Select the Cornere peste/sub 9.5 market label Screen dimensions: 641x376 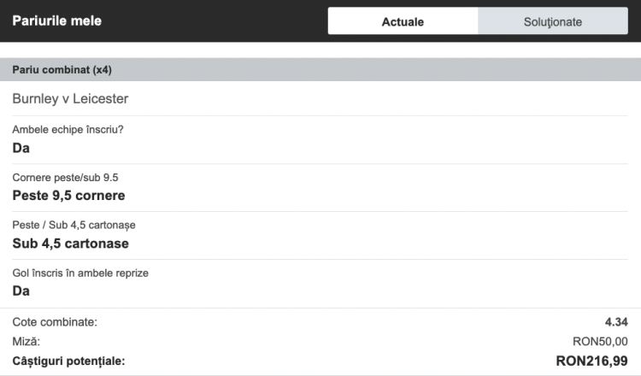tap(65, 178)
